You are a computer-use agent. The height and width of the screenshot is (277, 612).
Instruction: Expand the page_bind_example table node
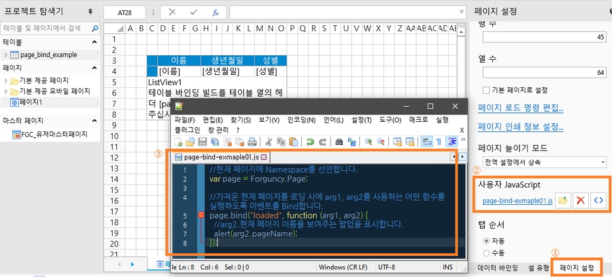[x=6, y=54]
